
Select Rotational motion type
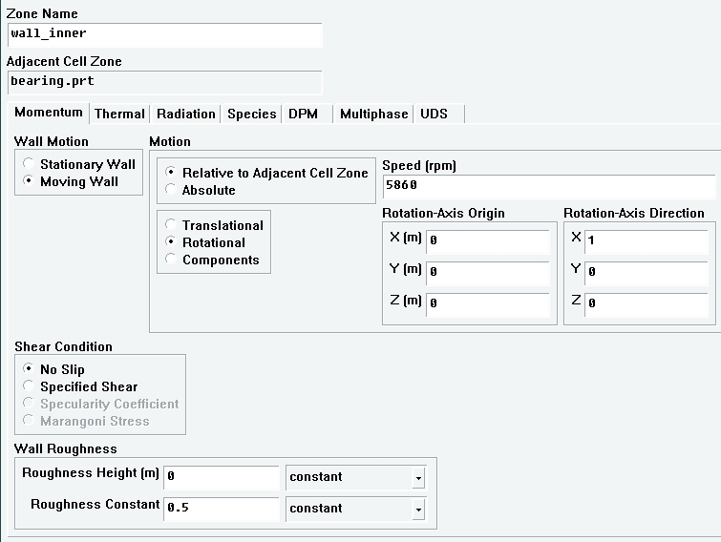click(171, 242)
